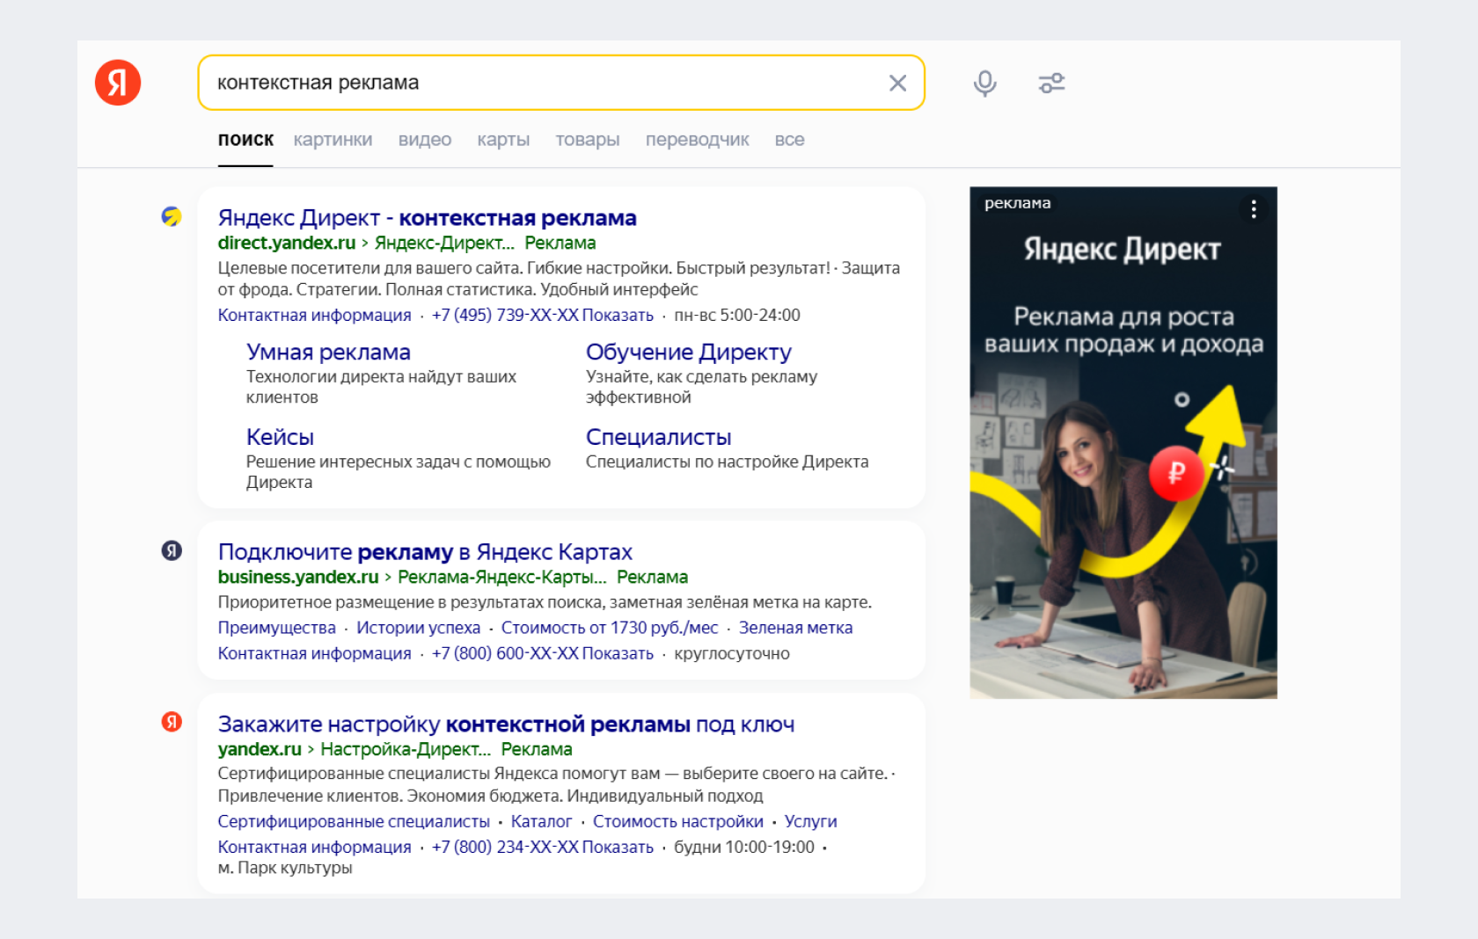Show phone number +7 (800) 234-XX-XX

[x=542, y=847]
